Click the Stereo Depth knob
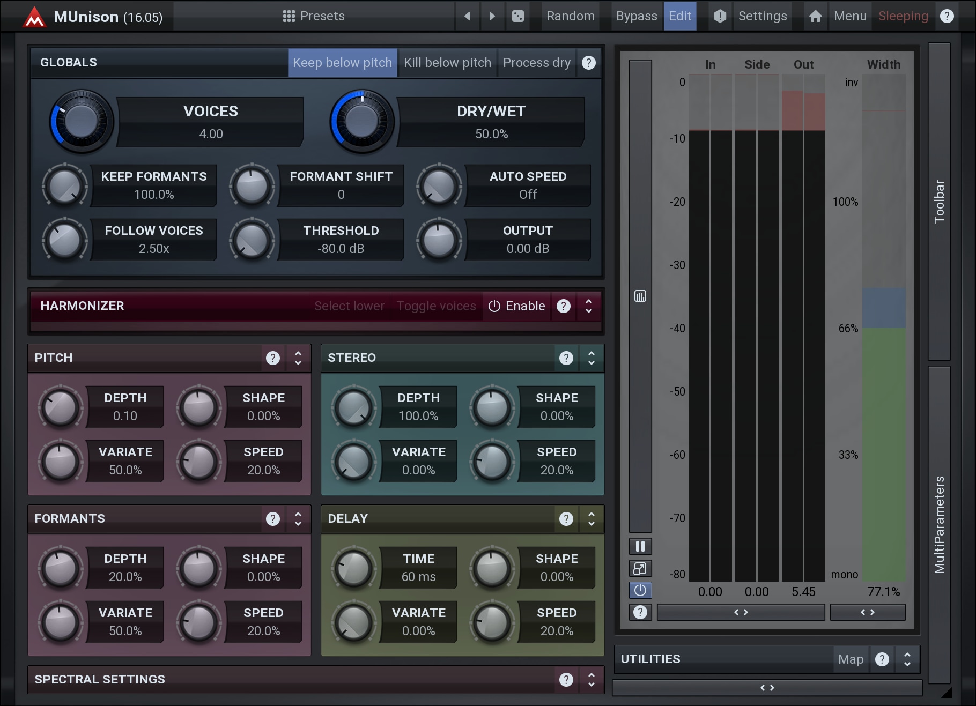This screenshot has height=706, width=976. click(354, 407)
